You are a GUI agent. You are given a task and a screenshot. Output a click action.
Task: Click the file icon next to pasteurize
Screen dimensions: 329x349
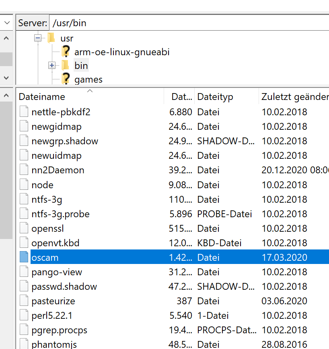tap(24, 301)
